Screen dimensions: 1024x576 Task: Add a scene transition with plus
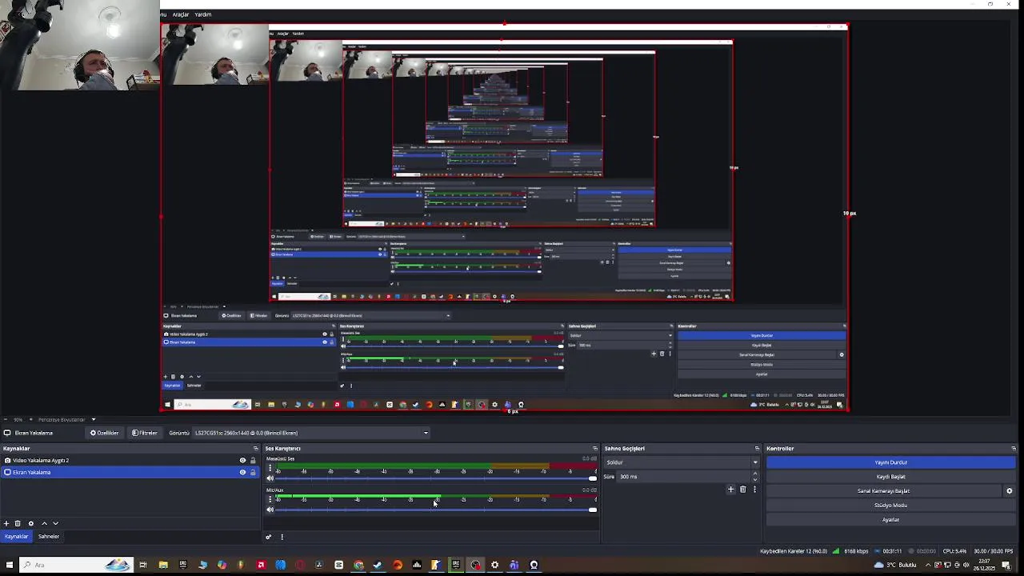(730, 490)
